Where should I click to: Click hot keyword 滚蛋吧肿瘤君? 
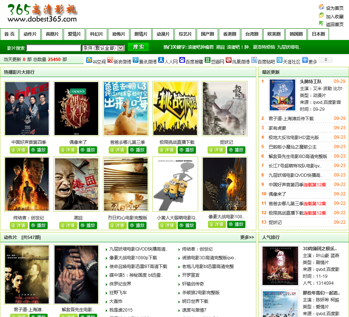click(x=200, y=47)
